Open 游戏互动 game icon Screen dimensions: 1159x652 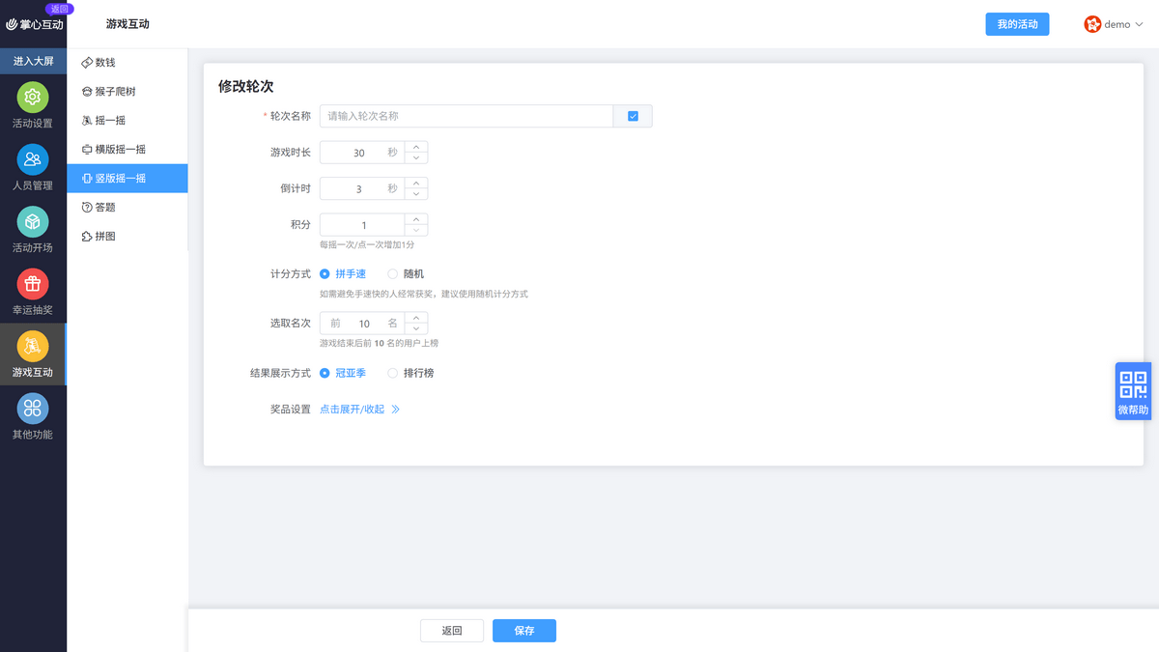pos(33,346)
